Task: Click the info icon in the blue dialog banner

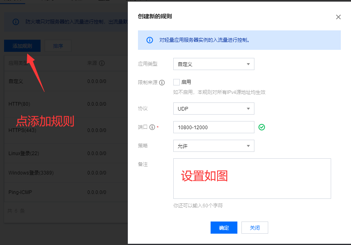Action: [x=150, y=40]
